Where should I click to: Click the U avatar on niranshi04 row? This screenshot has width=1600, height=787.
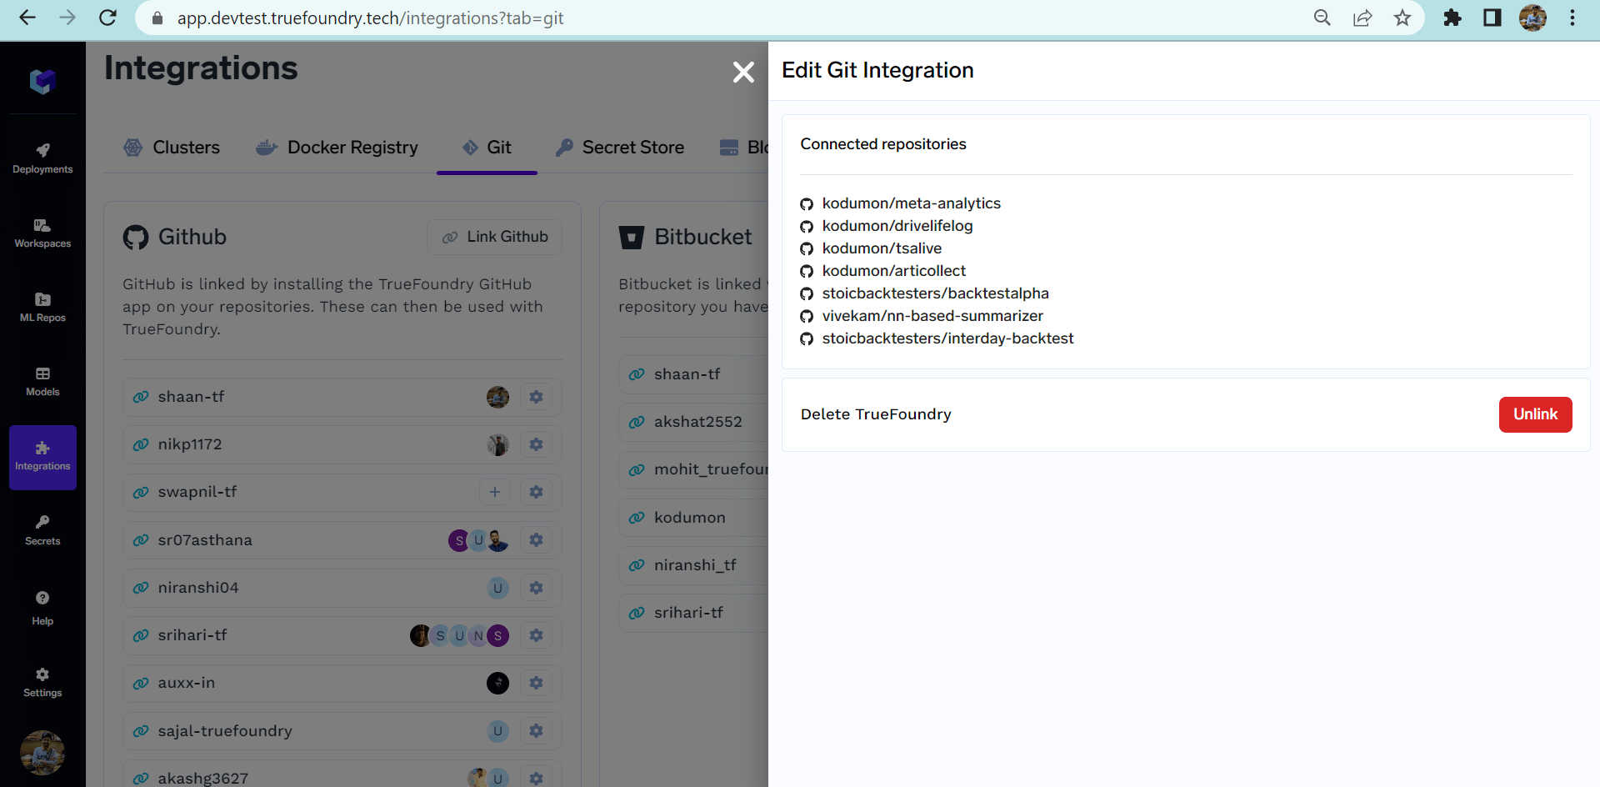497,588
